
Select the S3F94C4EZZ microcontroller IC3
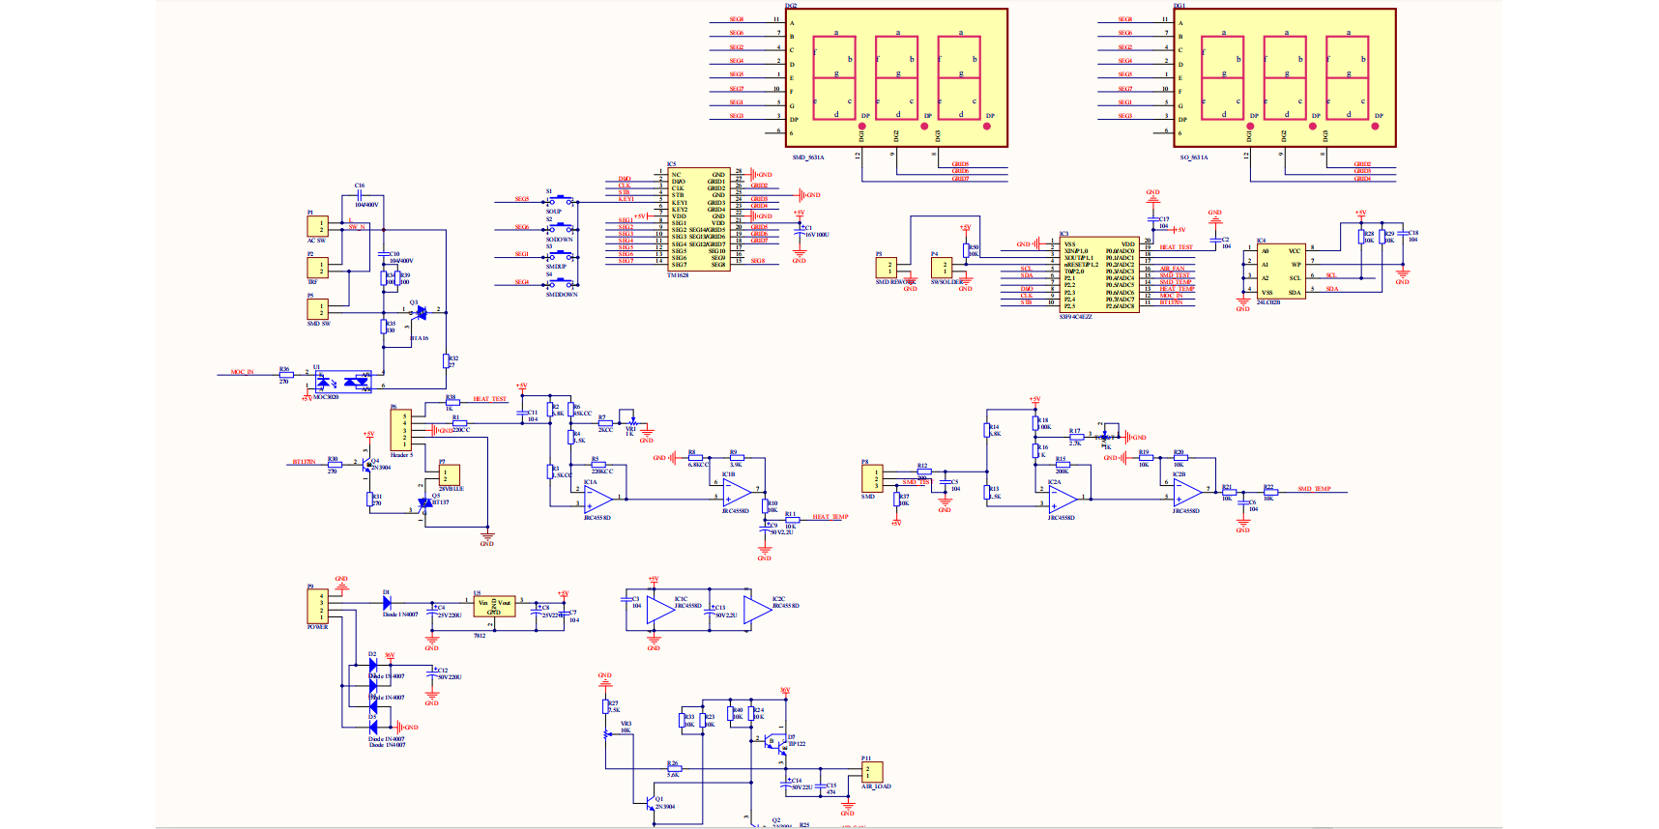click(x=1099, y=275)
